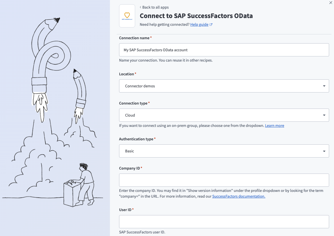Click the Authentication type chevron arrow
This screenshot has width=334, height=236.
[324, 151]
